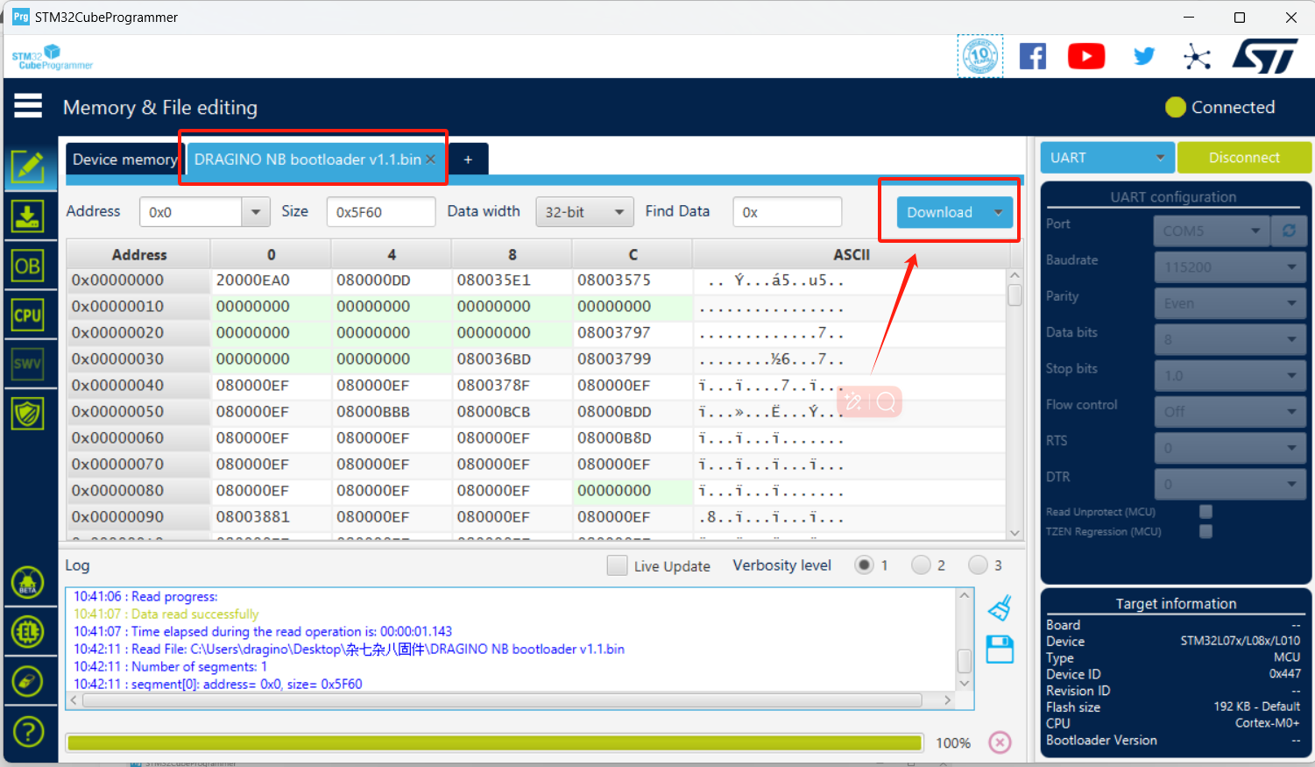
Task: Open the Baudrate 115200 dropdown
Action: click(x=1230, y=267)
